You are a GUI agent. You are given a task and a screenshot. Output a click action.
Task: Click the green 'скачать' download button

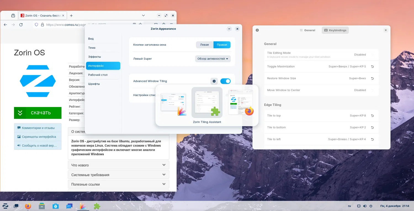(38, 113)
